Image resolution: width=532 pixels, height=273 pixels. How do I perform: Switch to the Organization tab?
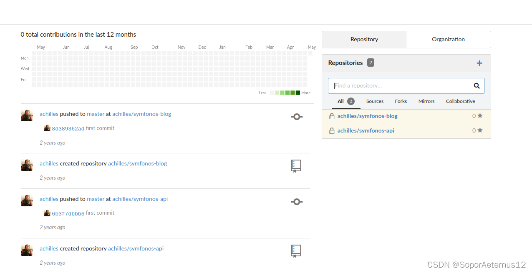point(448,40)
